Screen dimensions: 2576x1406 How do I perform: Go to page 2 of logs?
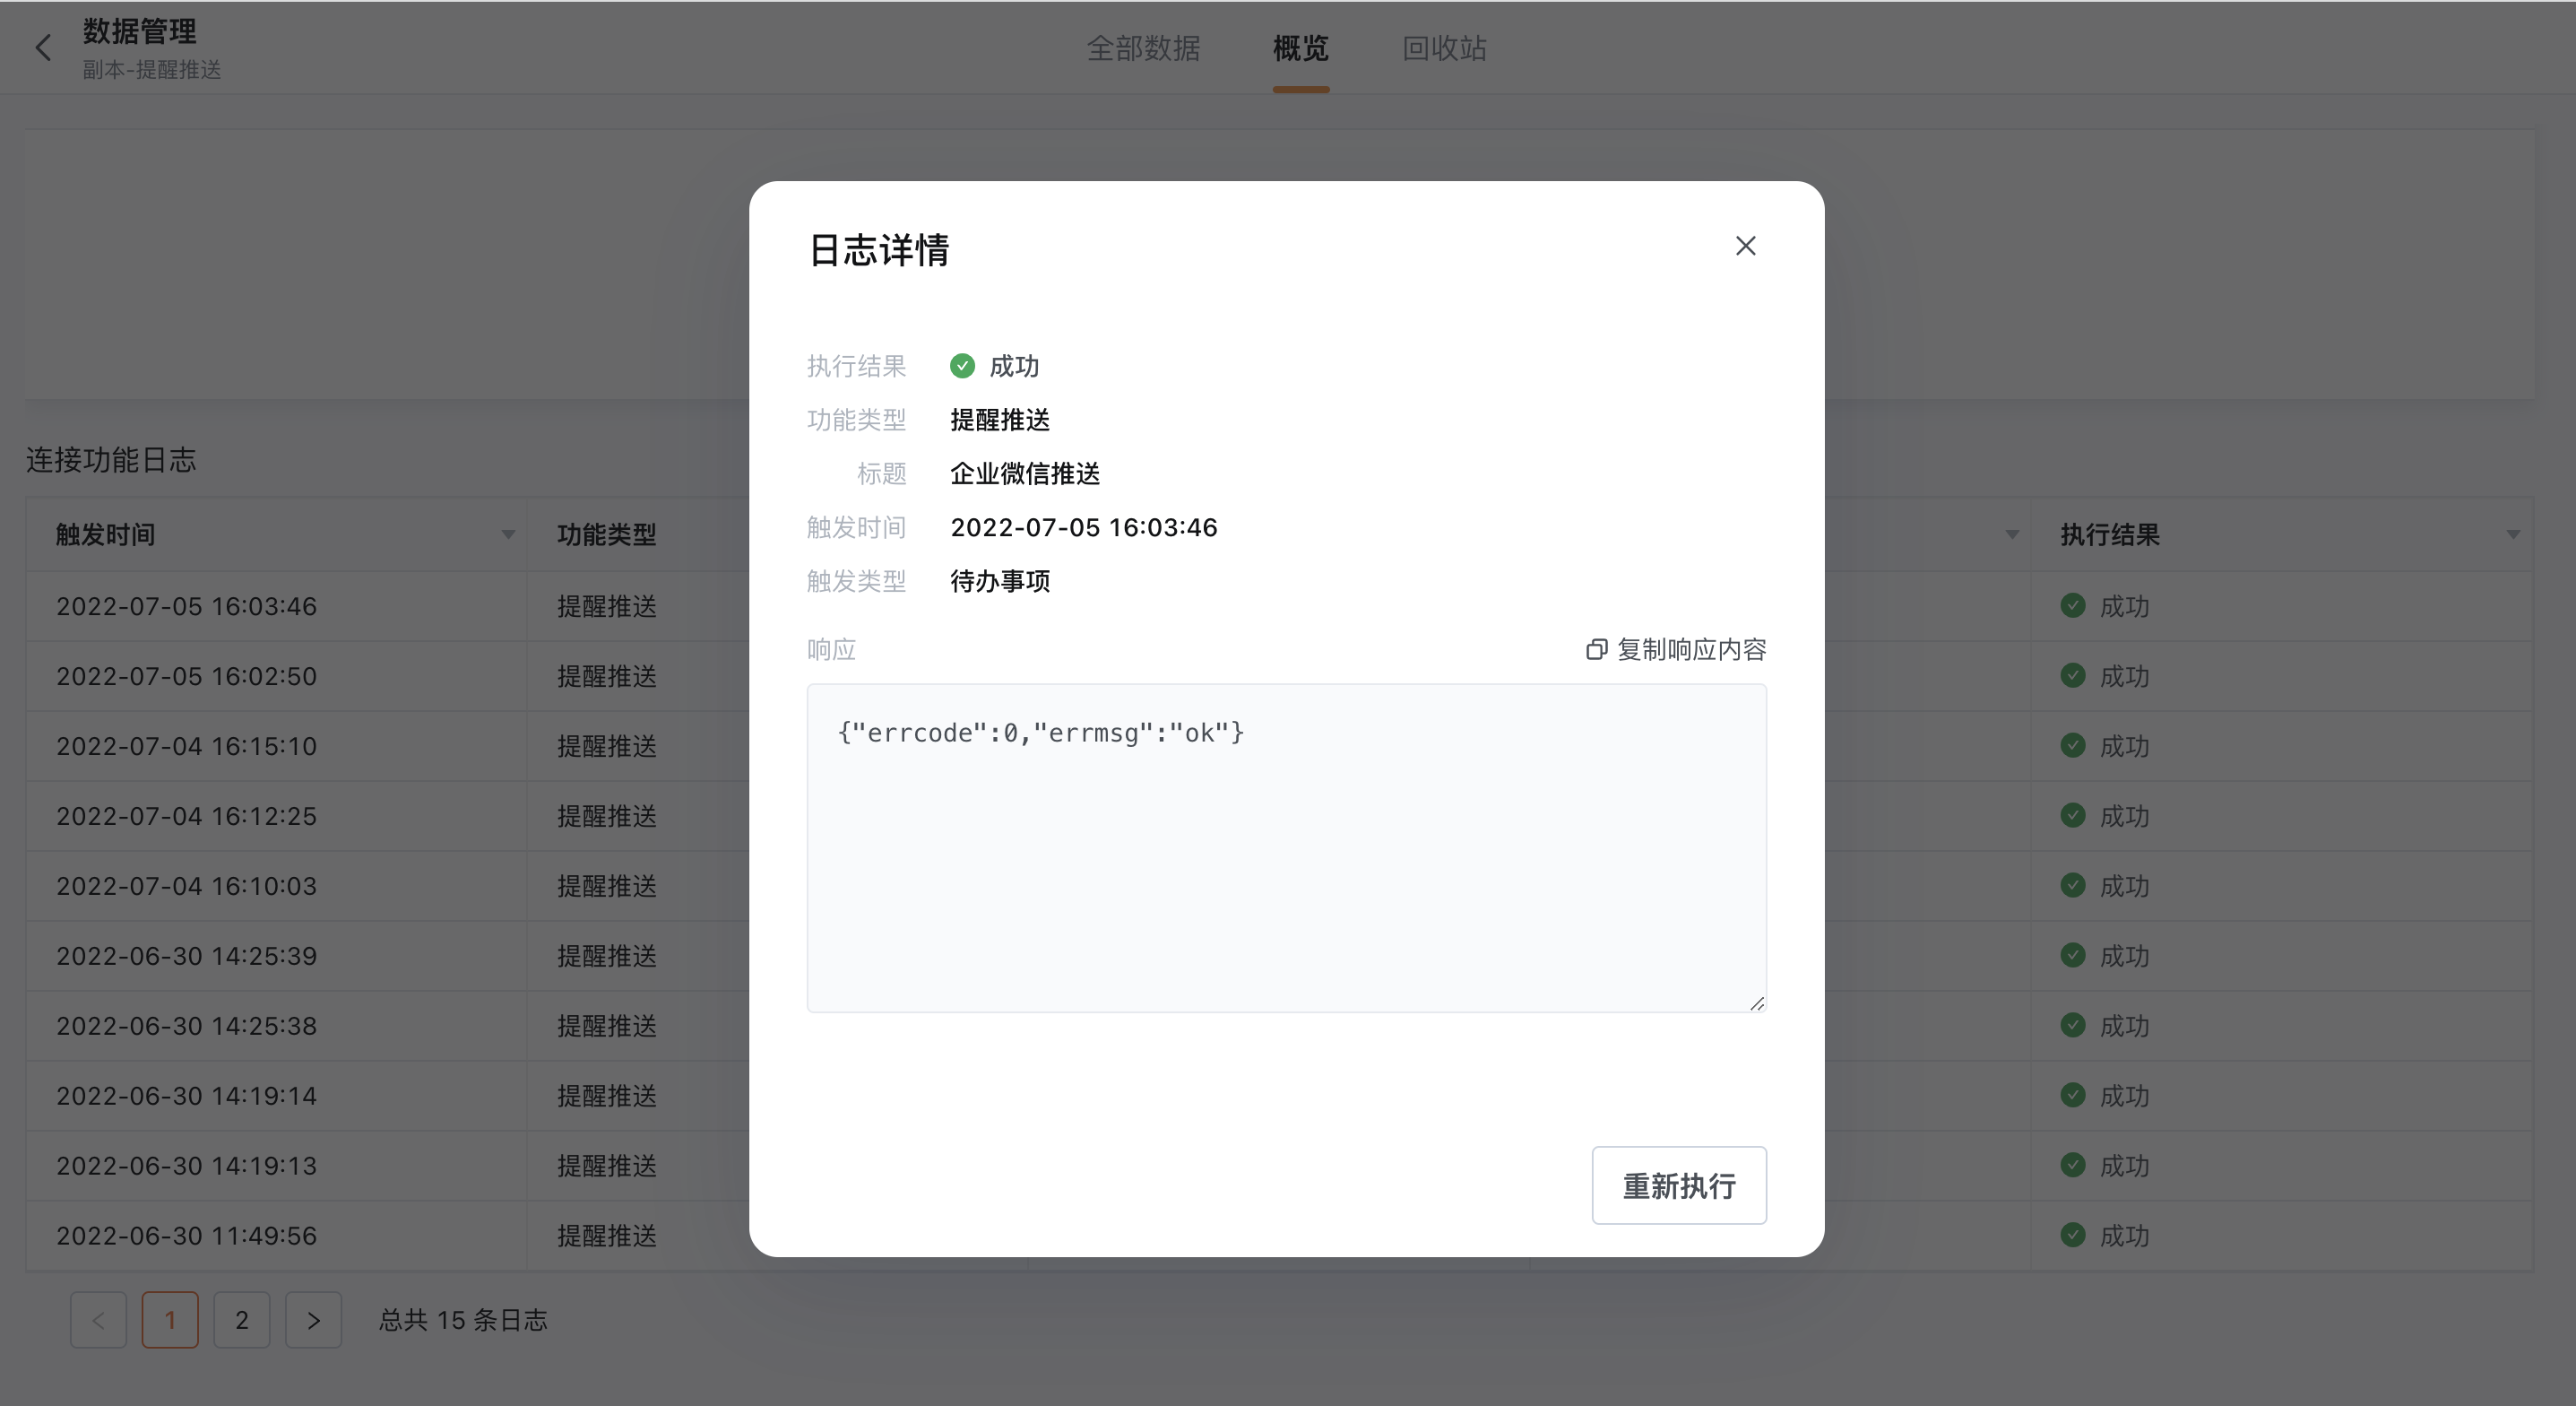241,1320
